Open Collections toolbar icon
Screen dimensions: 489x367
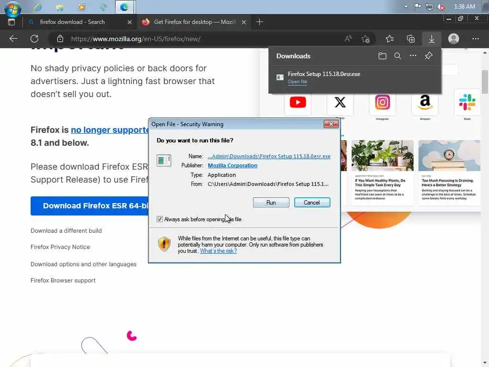411,39
